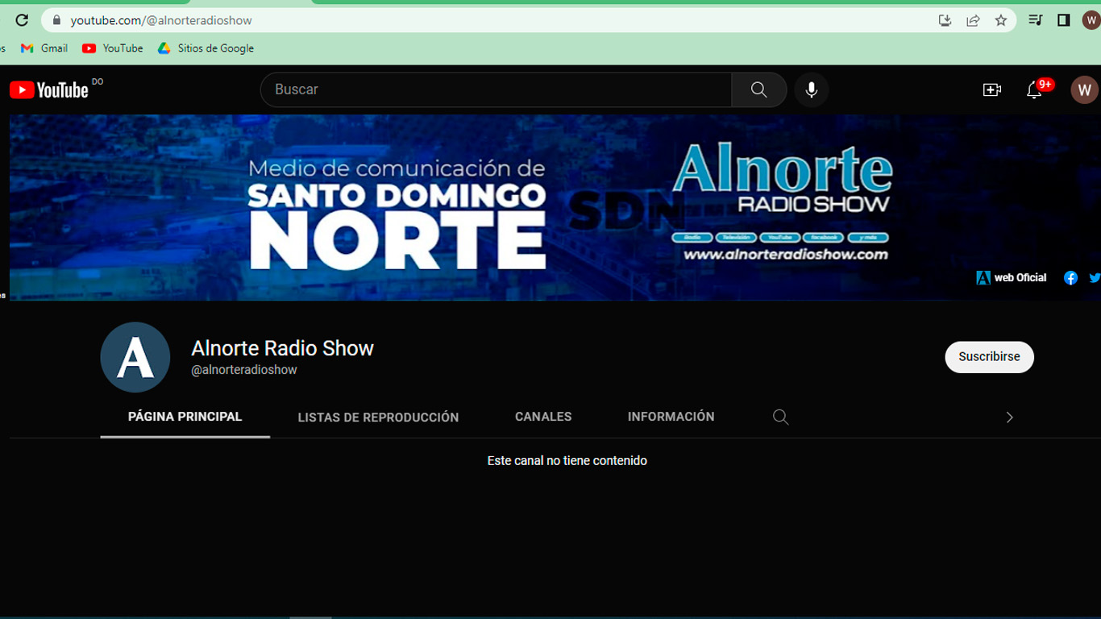Open the create video icon
The height and width of the screenshot is (619, 1101).
pyautogui.click(x=992, y=89)
